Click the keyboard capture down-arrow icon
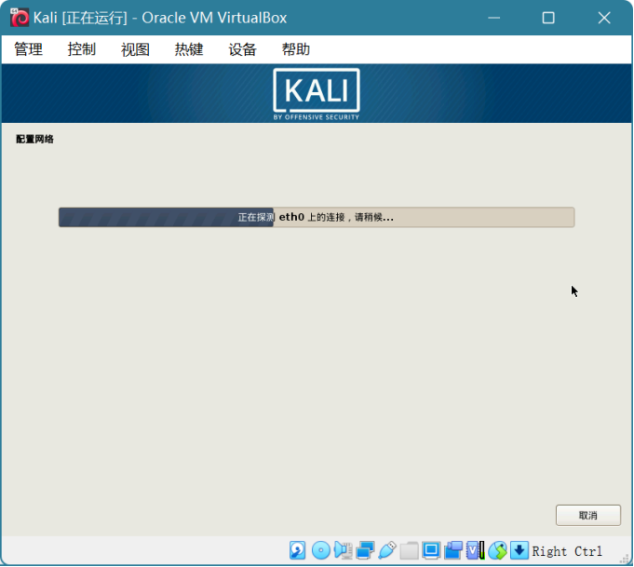The width and height of the screenshot is (634, 567). (x=519, y=551)
